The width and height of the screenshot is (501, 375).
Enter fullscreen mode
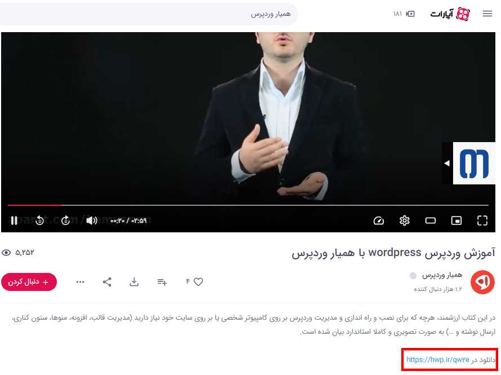click(482, 220)
